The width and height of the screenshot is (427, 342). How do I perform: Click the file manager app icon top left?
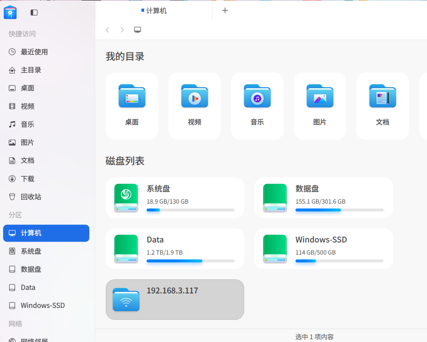point(10,12)
